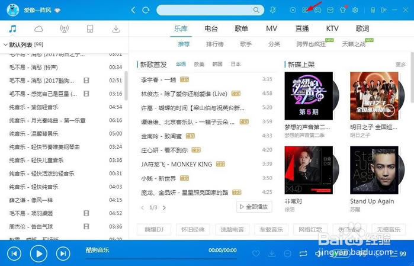Open play queue icon showing 99
This screenshot has height=266, width=414.
pyautogui.click(x=398, y=254)
